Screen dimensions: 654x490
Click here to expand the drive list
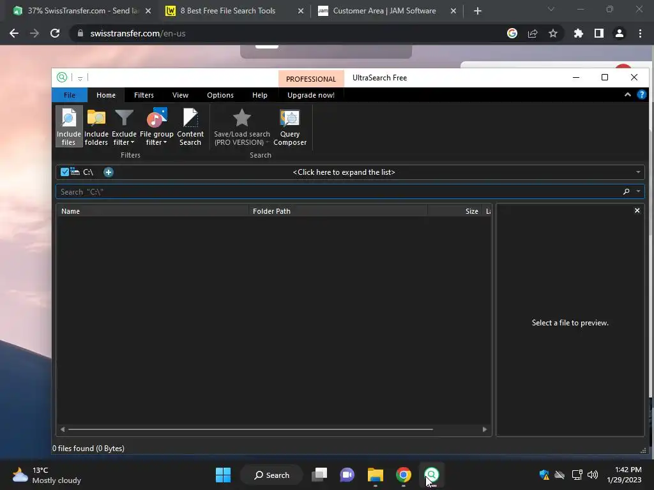(x=344, y=172)
